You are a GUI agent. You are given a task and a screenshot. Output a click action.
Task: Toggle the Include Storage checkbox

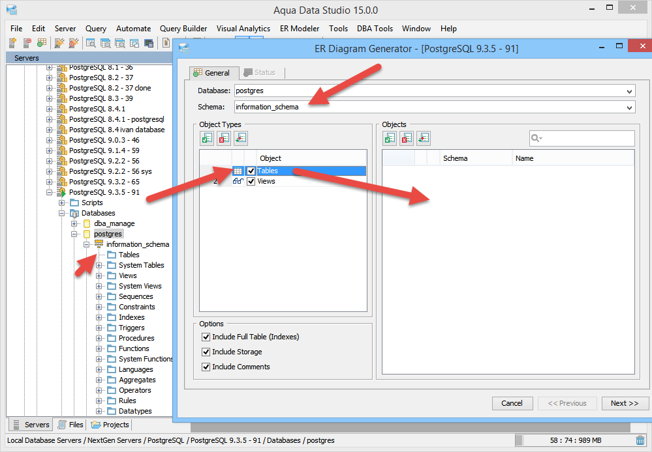point(206,352)
